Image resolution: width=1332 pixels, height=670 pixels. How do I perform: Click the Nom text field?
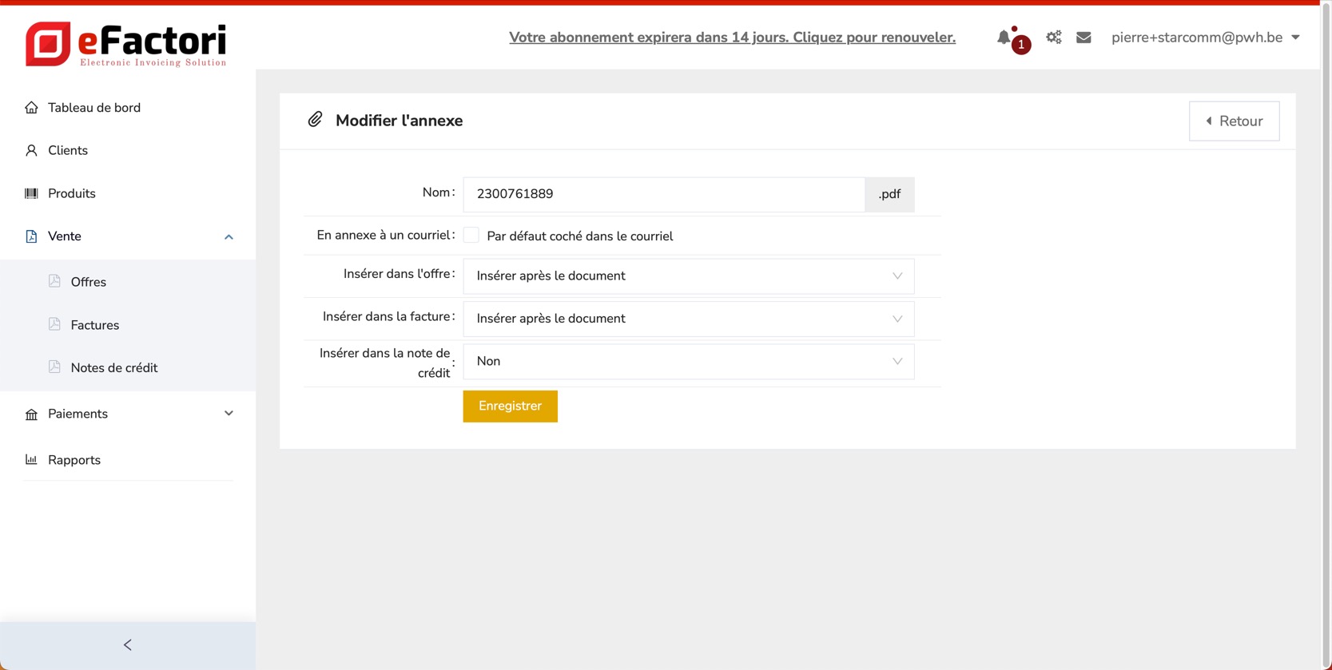coord(663,194)
